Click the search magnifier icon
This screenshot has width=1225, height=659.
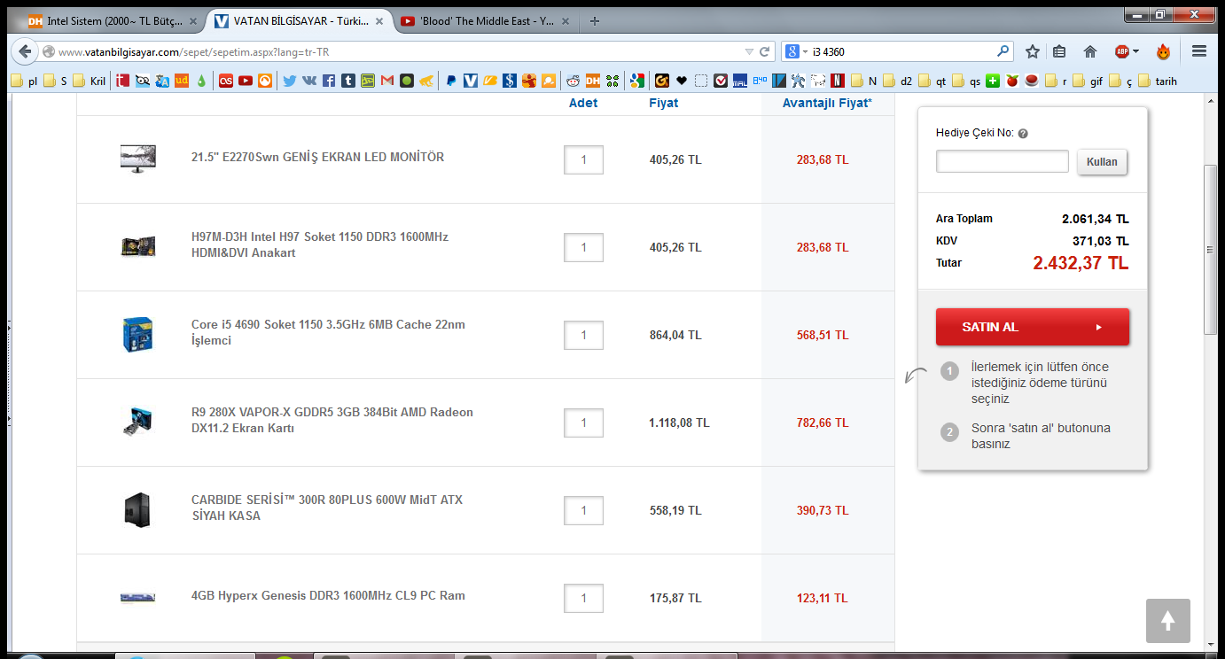pos(1003,51)
